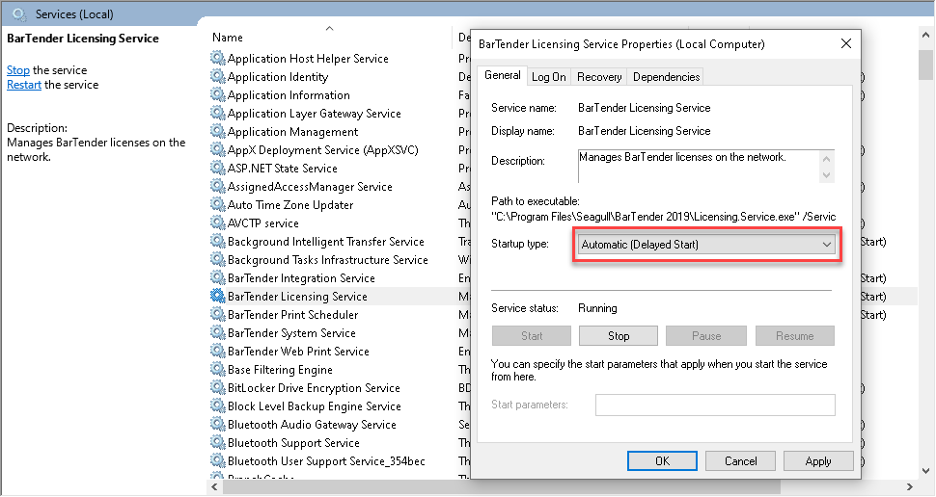Click the horizontal scrollbar right arrow
The image size is (936, 497).
pos(909,486)
